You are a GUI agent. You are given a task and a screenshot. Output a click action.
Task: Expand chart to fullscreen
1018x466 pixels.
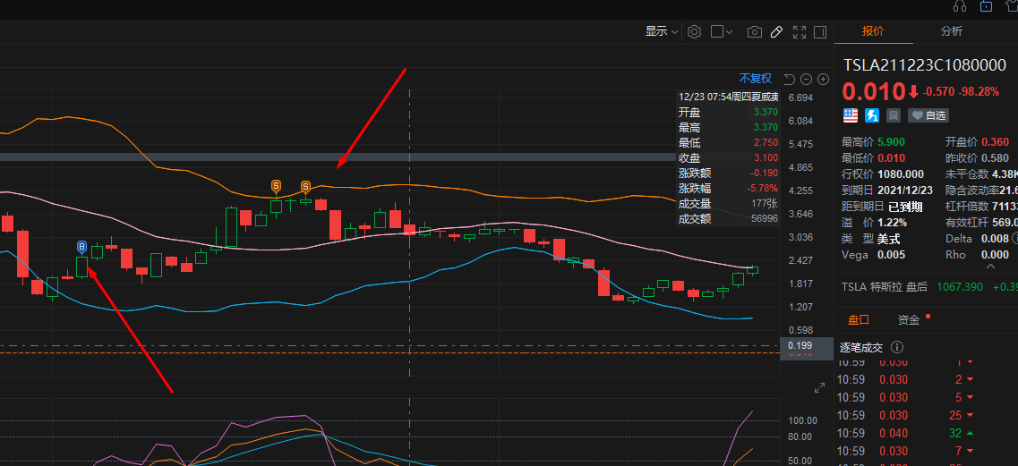tap(800, 32)
